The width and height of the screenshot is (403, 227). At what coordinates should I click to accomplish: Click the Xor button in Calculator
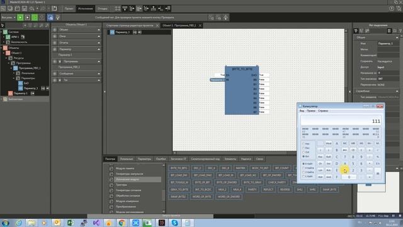pos(329,164)
